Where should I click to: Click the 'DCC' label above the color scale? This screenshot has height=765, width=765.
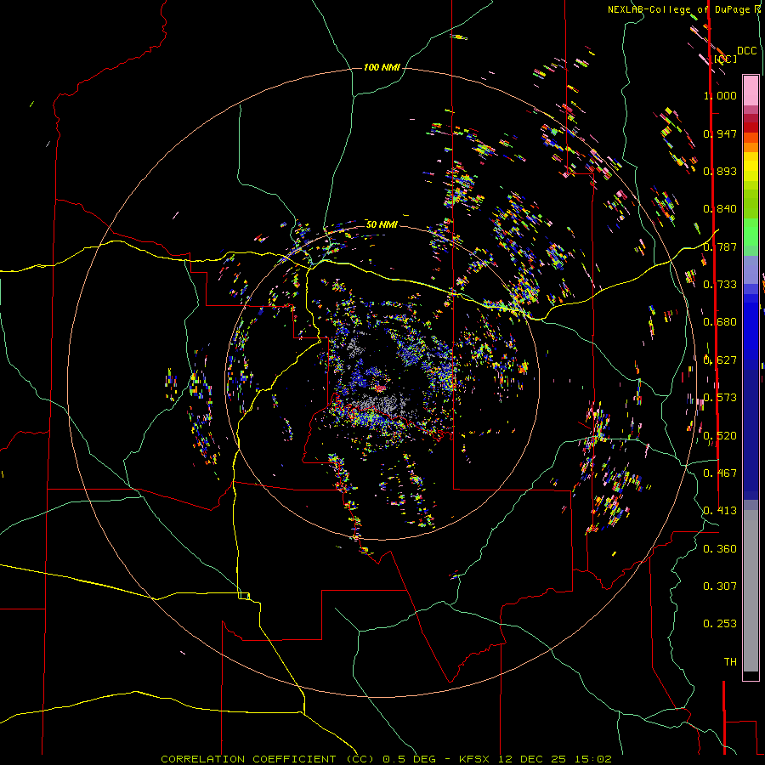746,51
